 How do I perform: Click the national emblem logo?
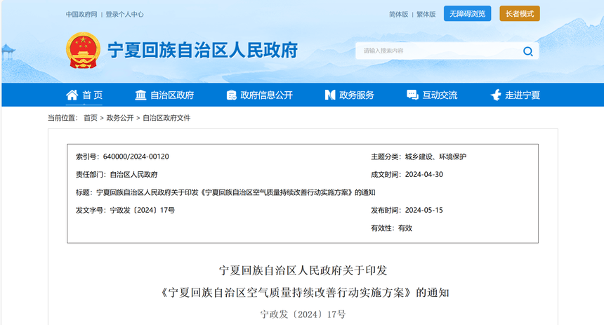point(81,51)
